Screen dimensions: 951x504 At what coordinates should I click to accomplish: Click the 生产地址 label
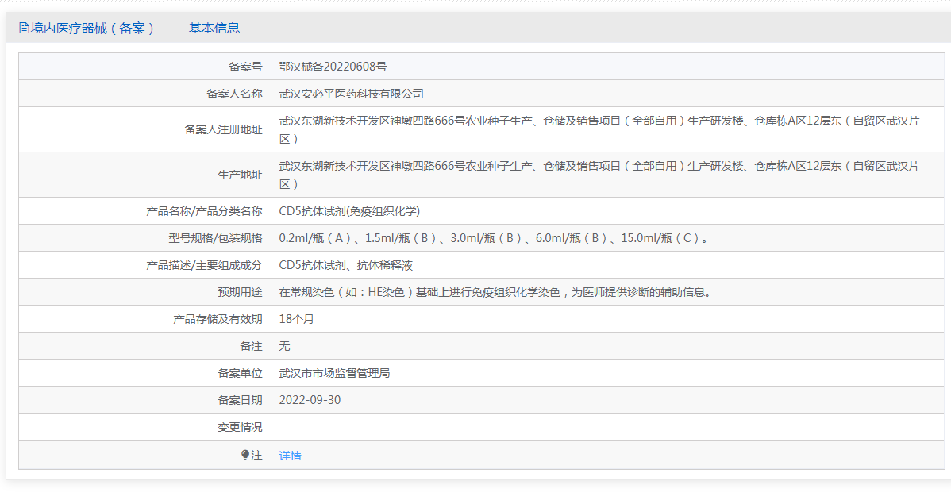pos(241,175)
